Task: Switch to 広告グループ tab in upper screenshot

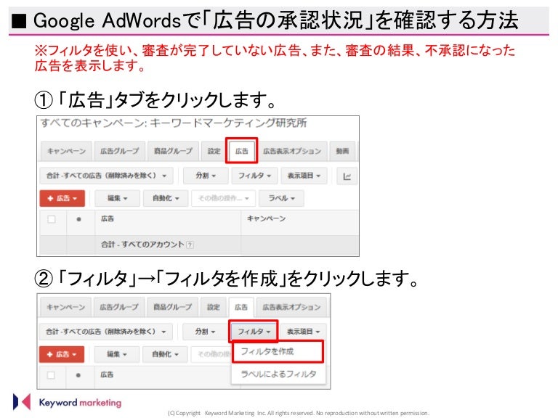Action: 120,152
